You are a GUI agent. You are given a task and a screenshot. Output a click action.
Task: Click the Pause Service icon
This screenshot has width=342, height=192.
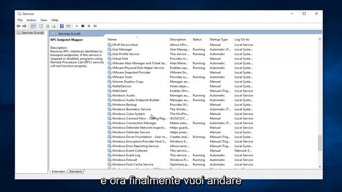tap(89, 26)
